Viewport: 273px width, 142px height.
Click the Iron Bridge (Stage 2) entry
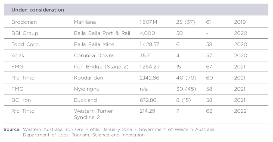[x=101, y=67]
